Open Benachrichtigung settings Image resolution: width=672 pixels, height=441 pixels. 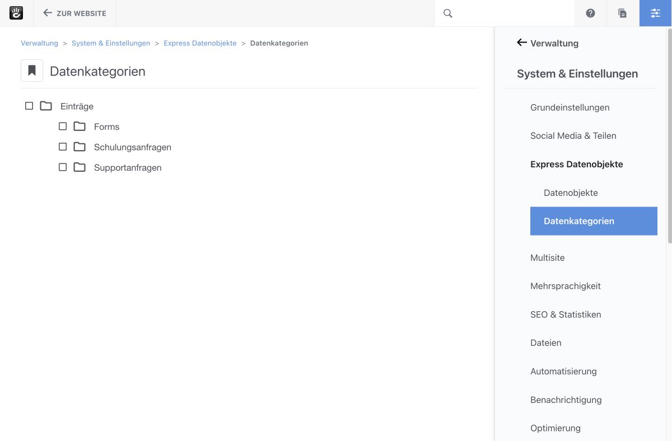[x=566, y=400]
